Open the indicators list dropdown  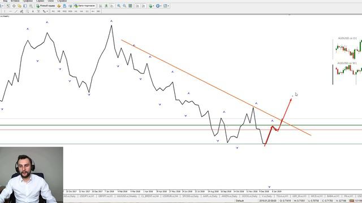pos(151,6)
